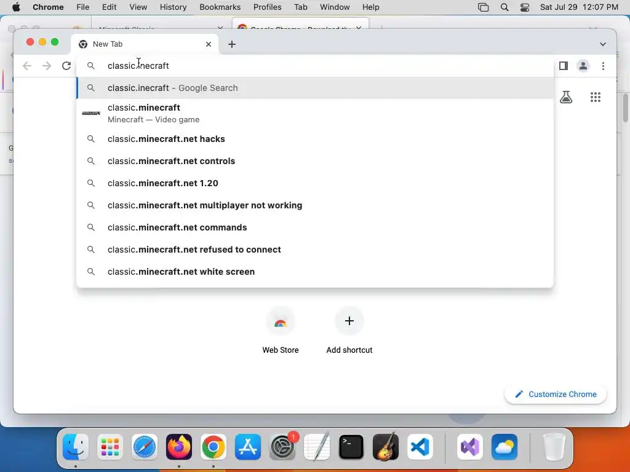Open the Help menu
The height and width of the screenshot is (472, 630).
point(370,7)
